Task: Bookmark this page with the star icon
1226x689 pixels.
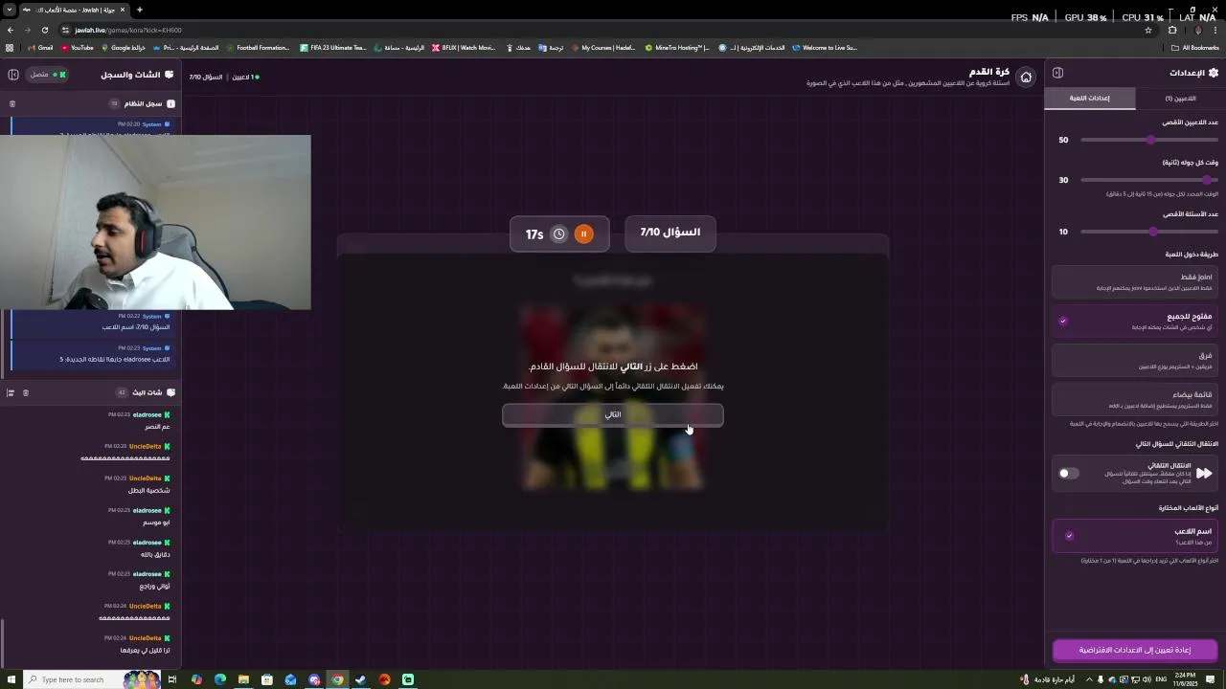Action: coord(1148,30)
